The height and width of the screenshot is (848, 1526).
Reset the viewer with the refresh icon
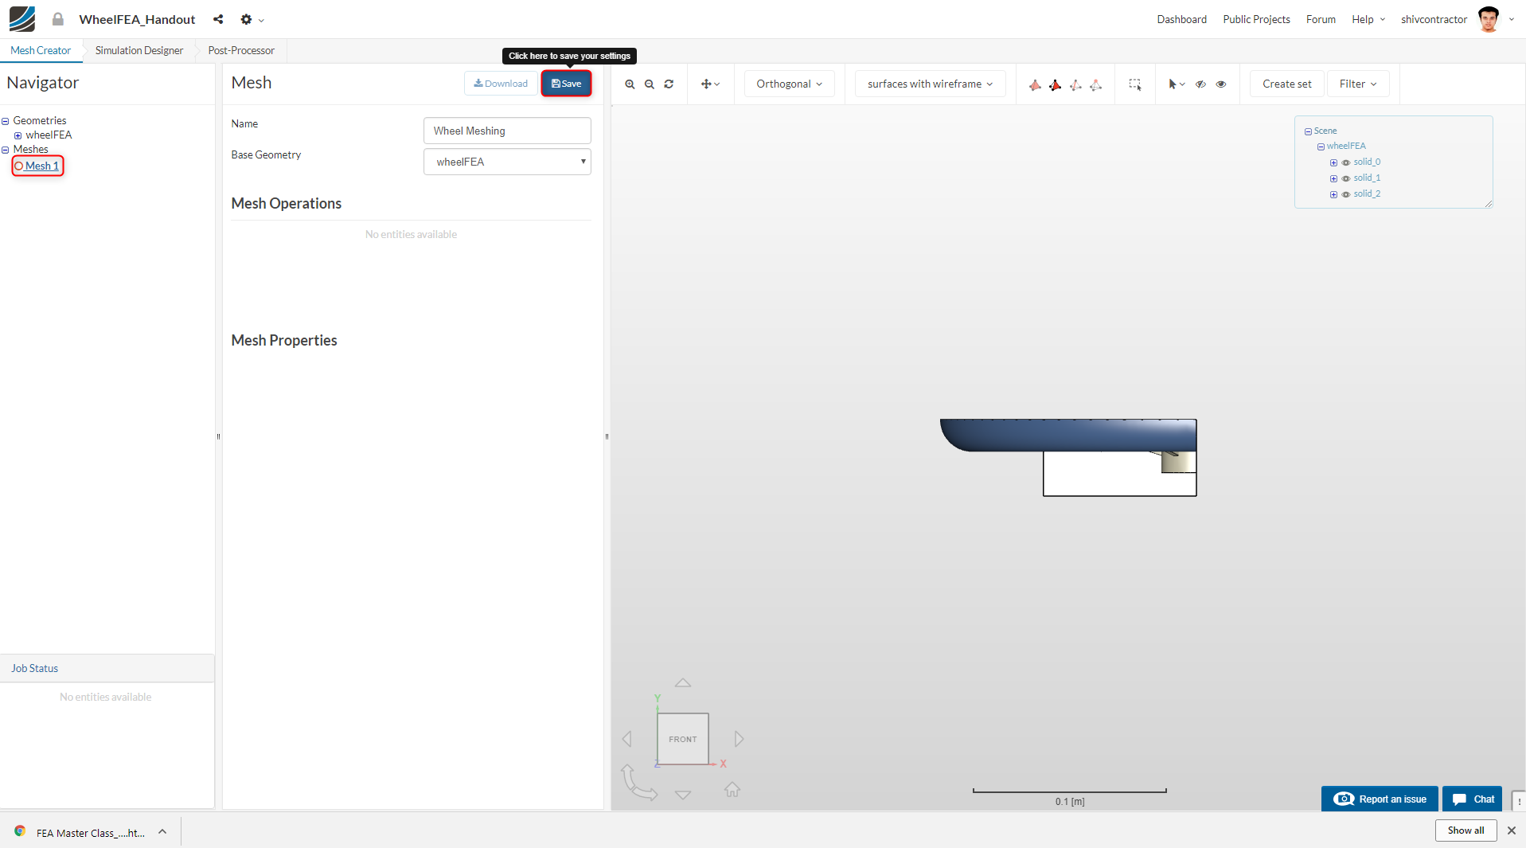tap(669, 84)
